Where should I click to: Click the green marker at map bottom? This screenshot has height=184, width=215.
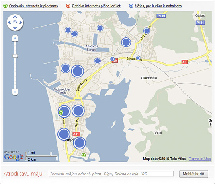pyautogui.click(x=84, y=155)
